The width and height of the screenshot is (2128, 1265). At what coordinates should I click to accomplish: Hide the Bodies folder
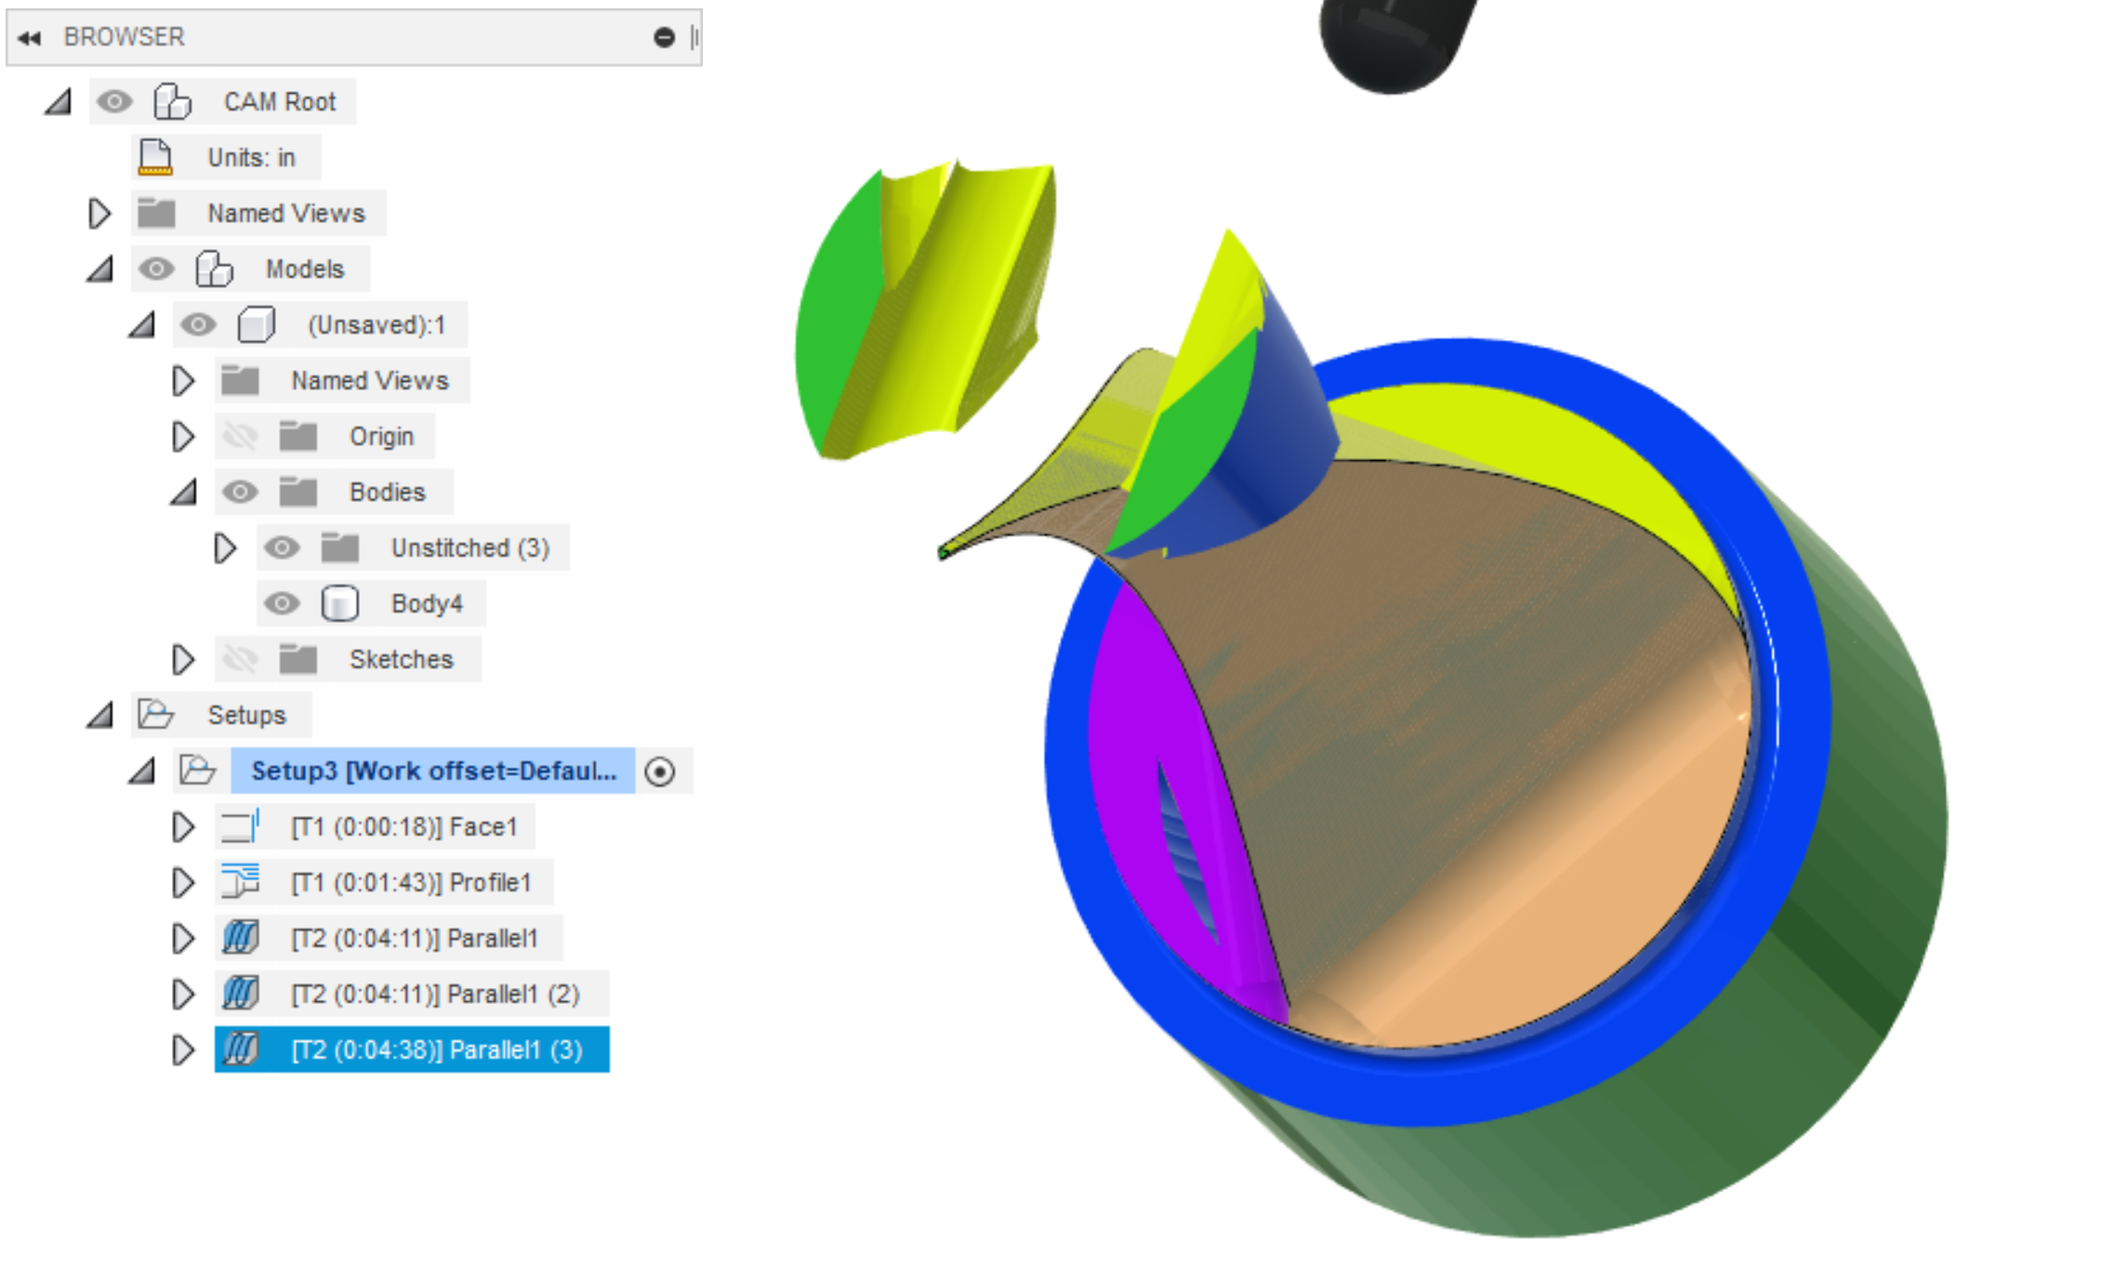coord(240,492)
